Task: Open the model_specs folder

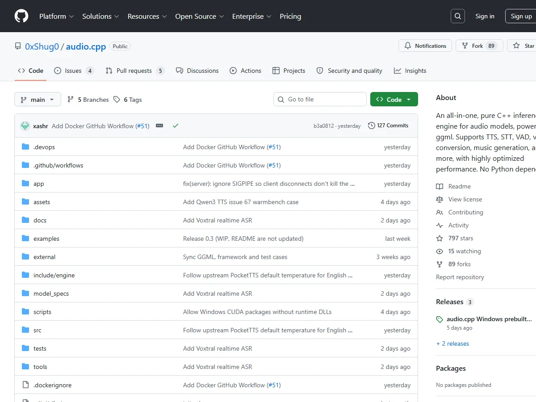Action: 51,293
